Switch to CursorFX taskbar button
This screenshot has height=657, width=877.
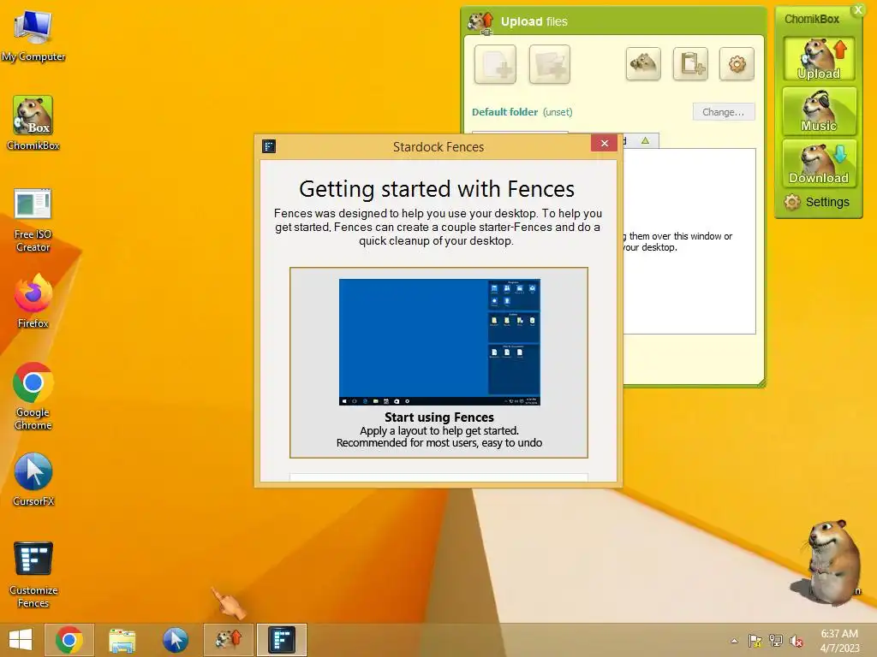point(175,640)
